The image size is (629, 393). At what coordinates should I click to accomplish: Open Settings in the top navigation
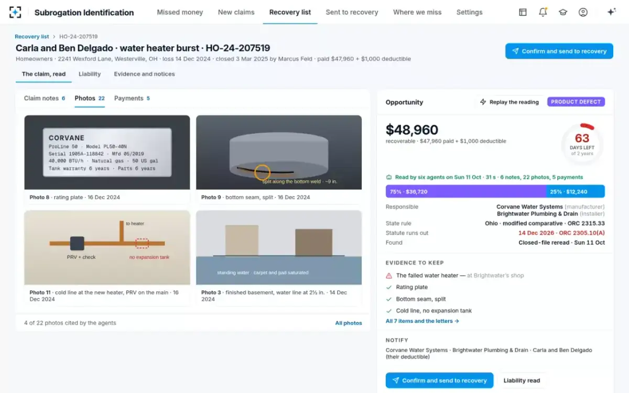click(x=469, y=12)
